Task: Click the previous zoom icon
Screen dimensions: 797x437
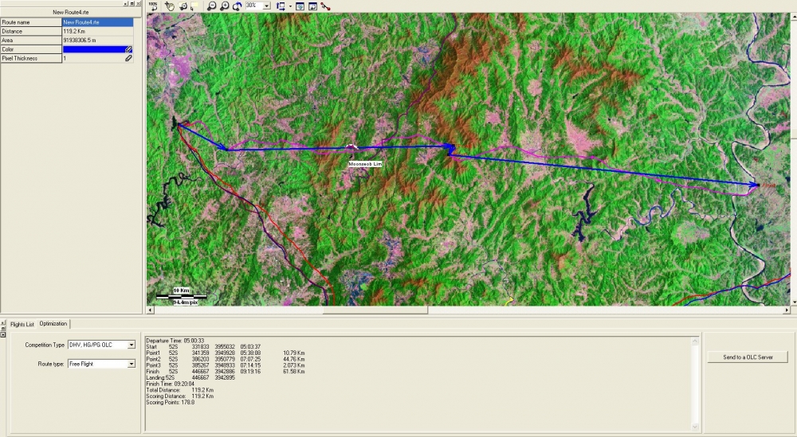Action: click(237, 6)
